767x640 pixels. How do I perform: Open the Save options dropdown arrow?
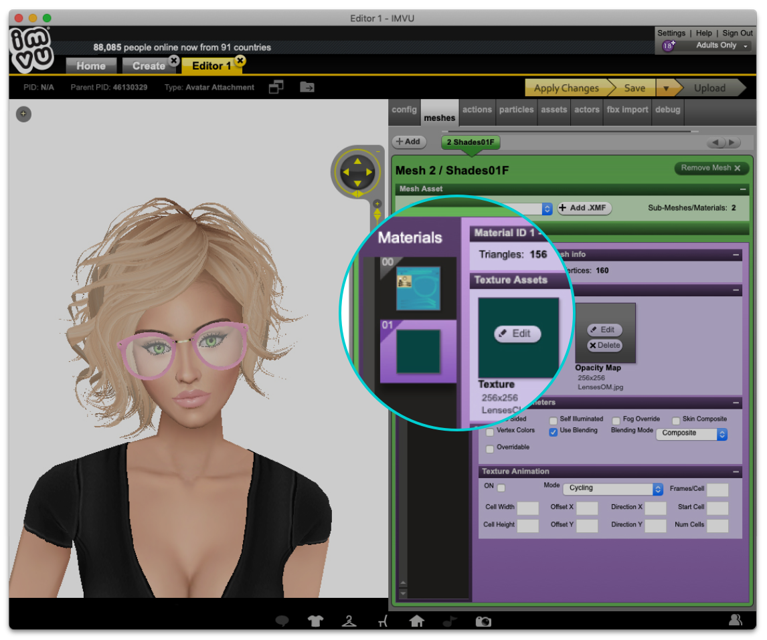coord(666,88)
